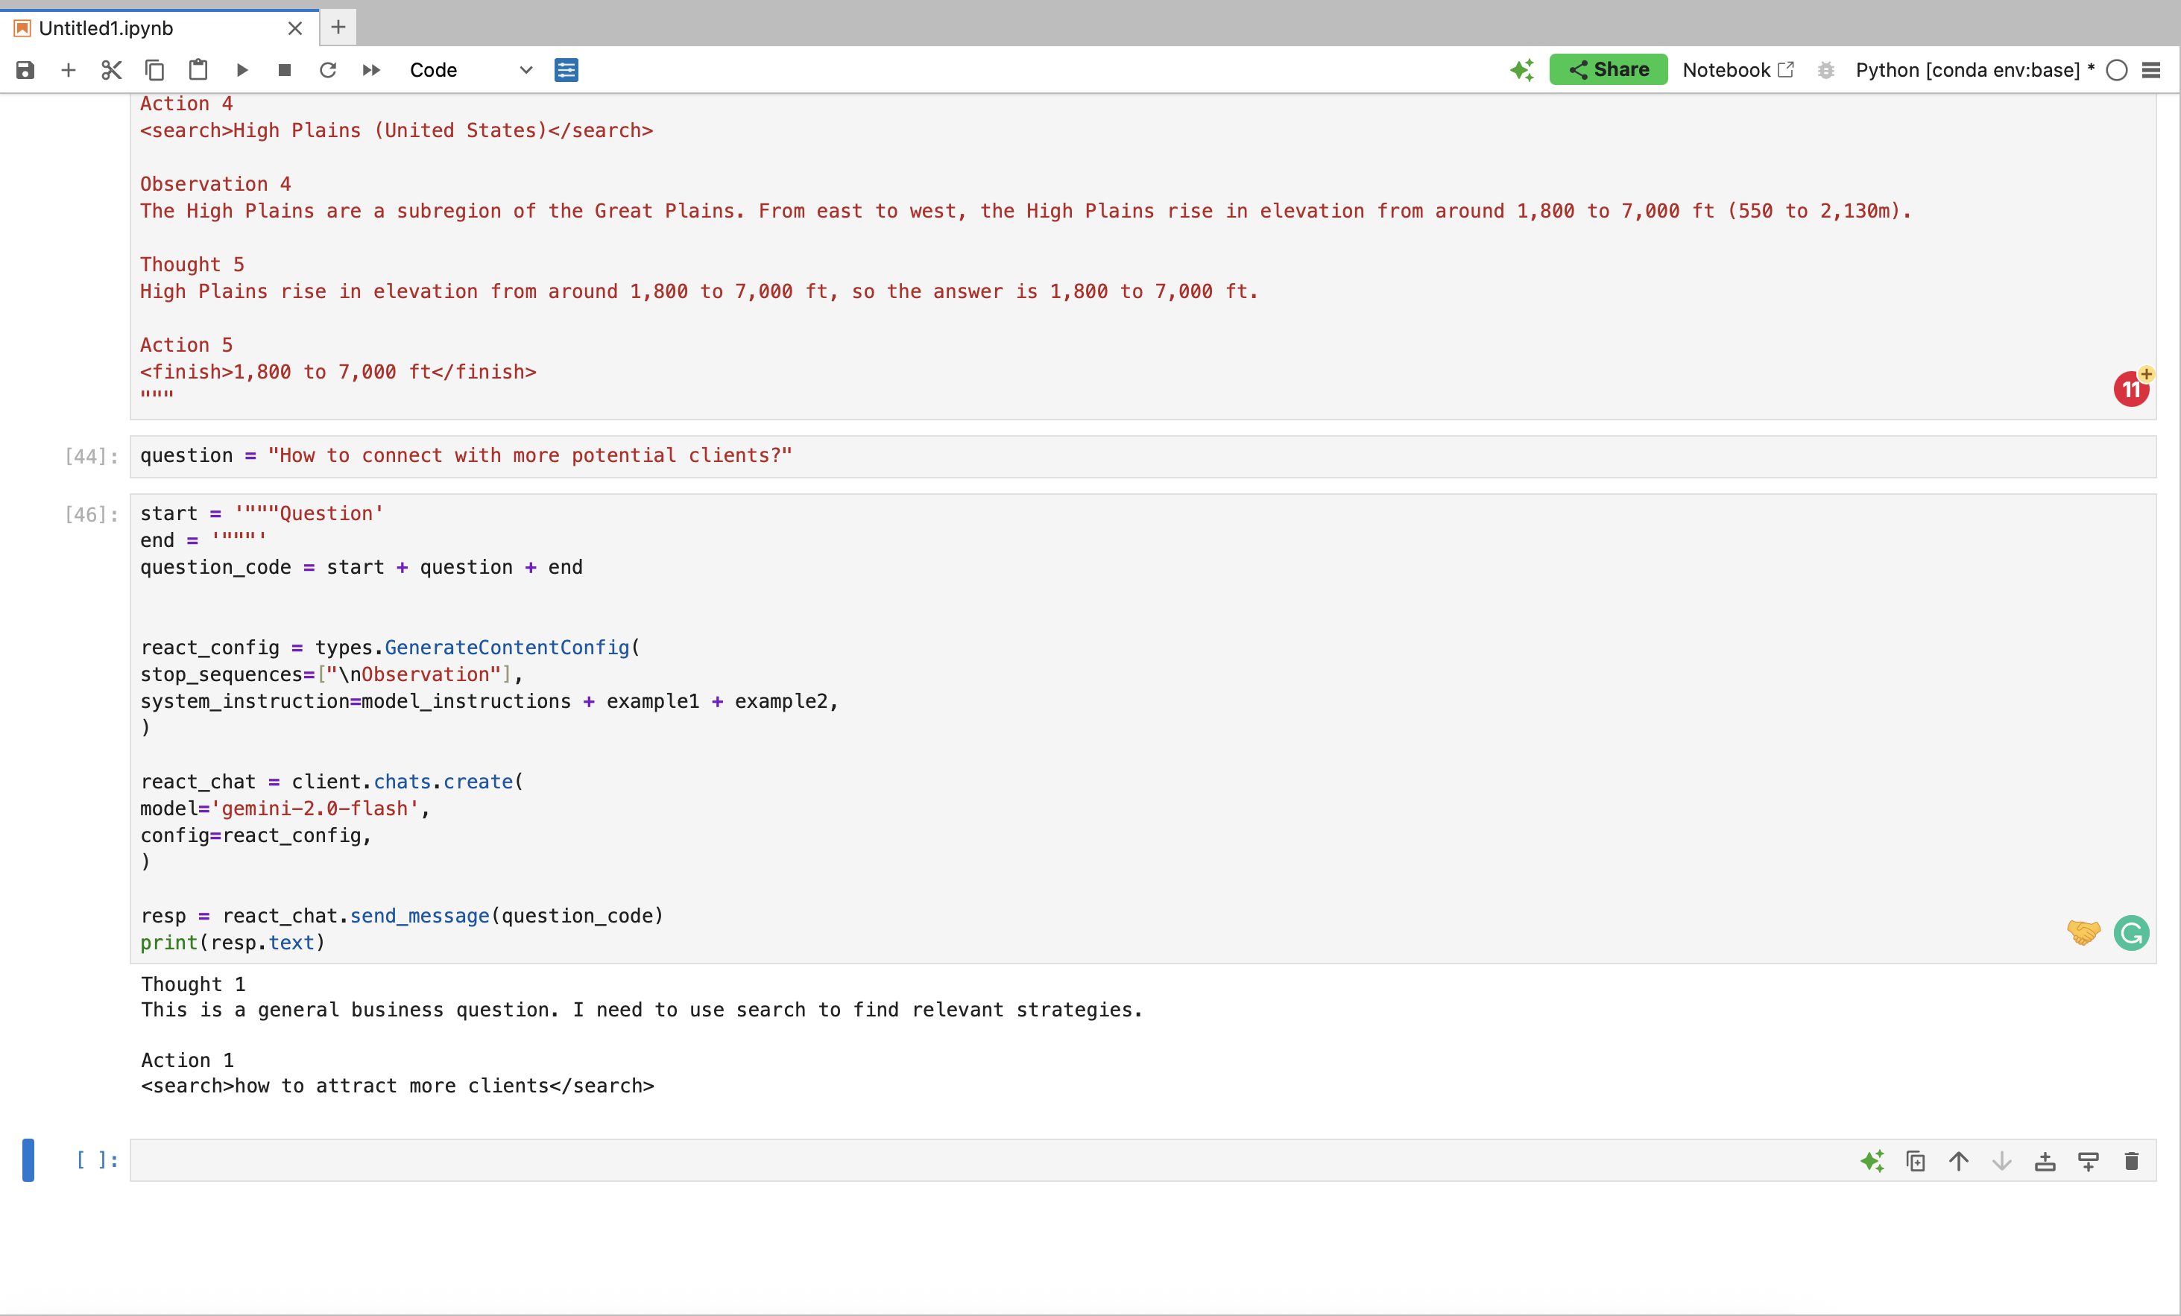
Task: Click the 'Observation 4' heading text
Action: click(215, 184)
